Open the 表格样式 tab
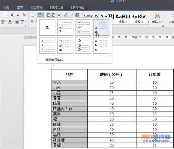Image resolution: width=174 pixels, height=149 pixels. [77, 8]
